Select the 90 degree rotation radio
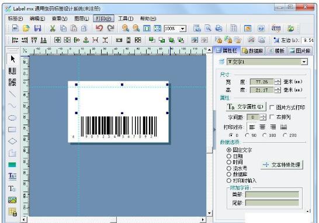 (x=247, y=135)
